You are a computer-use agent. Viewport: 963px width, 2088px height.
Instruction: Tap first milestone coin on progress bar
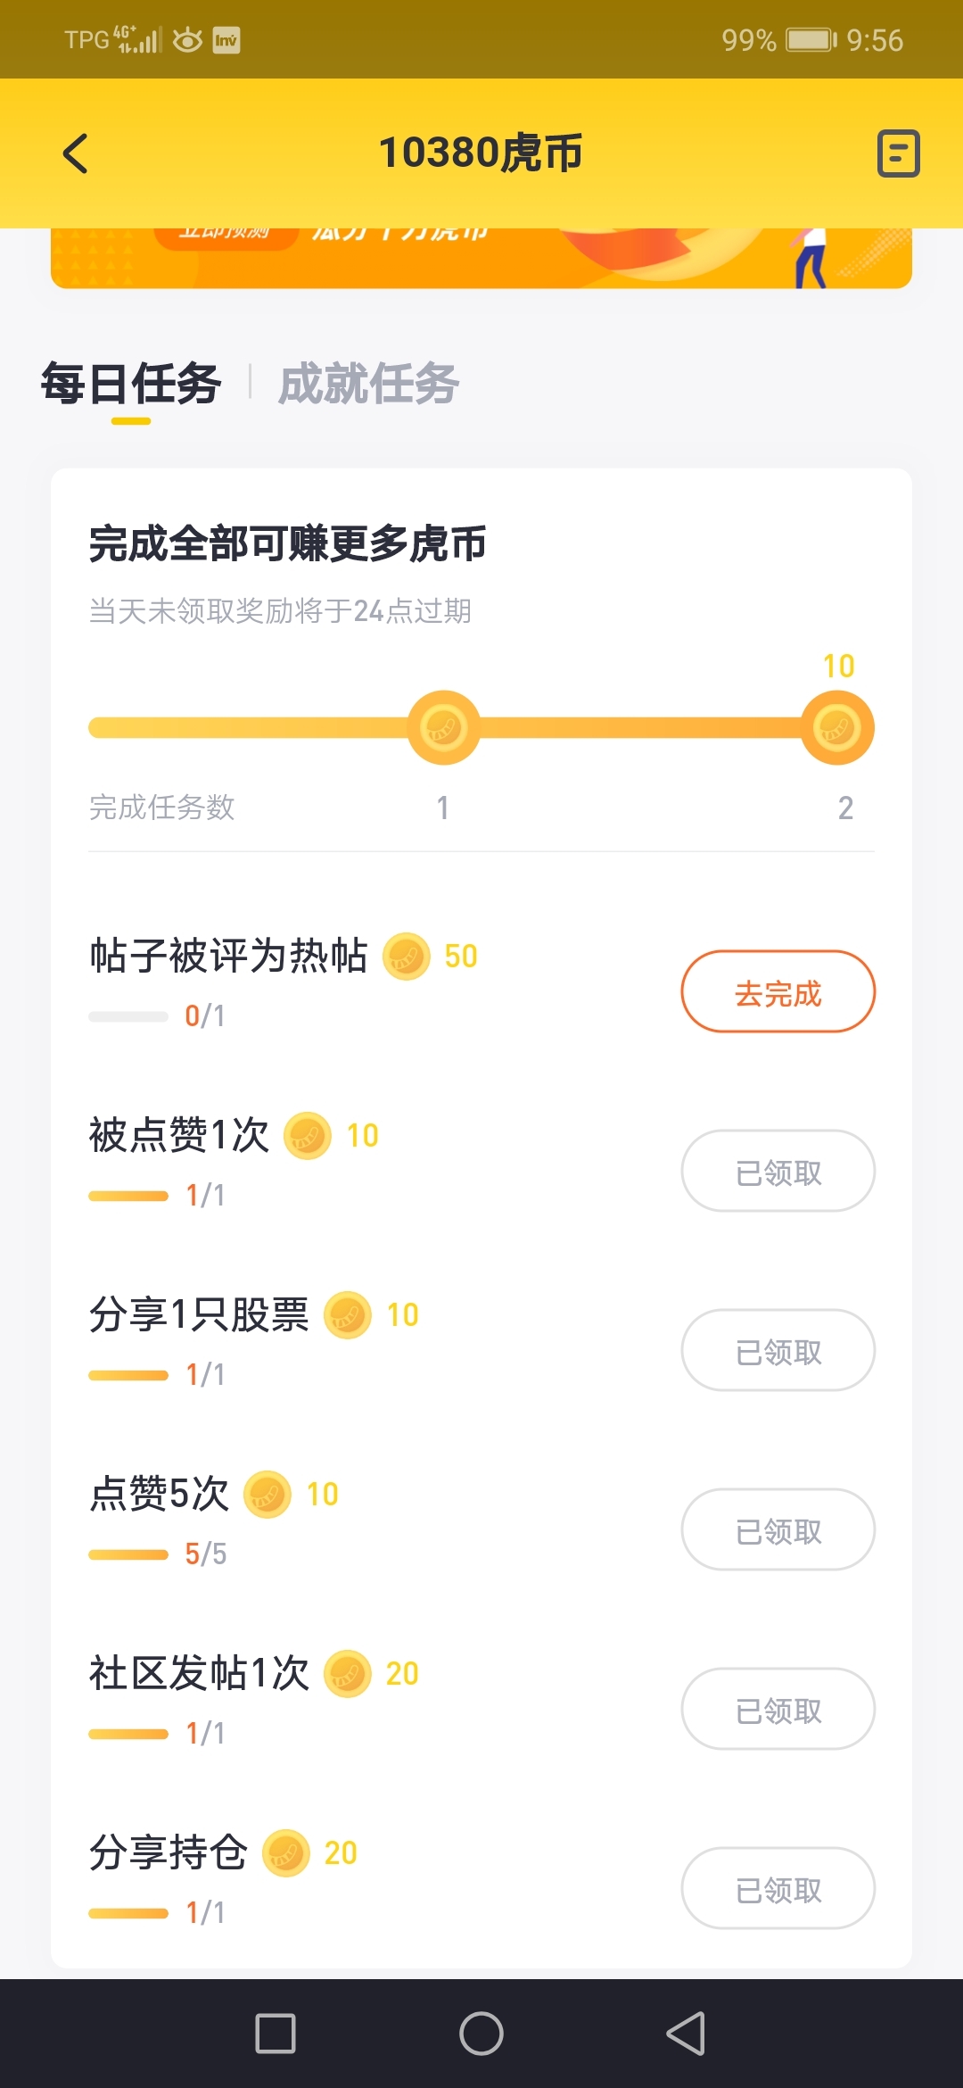click(x=443, y=728)
